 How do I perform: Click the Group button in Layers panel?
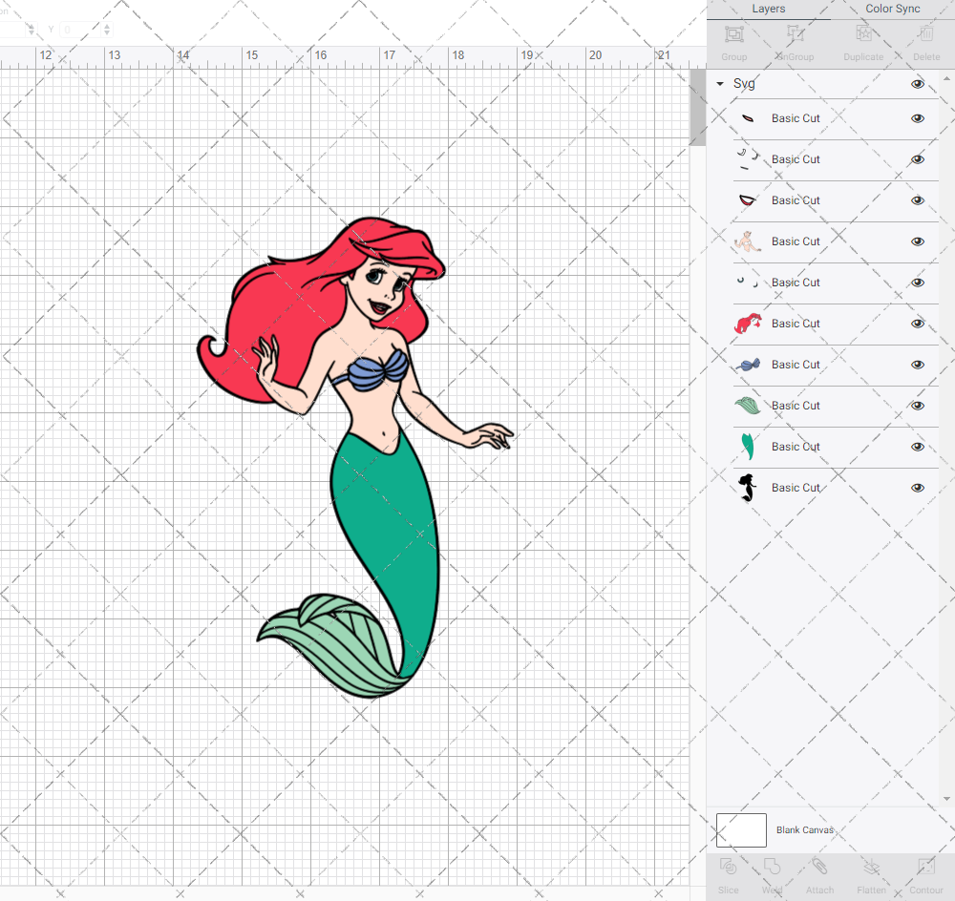click(x=733, y=43)
